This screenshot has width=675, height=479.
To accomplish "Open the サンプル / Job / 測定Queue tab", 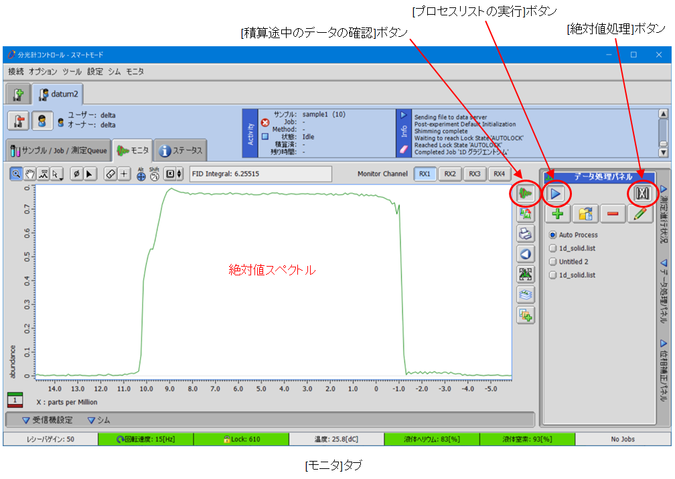I will [58, 150].
